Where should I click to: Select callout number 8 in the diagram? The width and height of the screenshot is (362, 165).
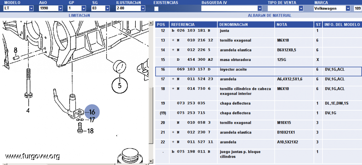[x=15, y=50]
